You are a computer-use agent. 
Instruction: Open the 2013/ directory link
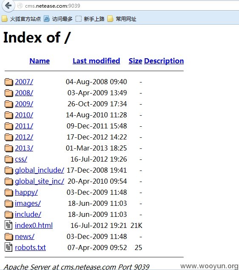tap(24, 148)
